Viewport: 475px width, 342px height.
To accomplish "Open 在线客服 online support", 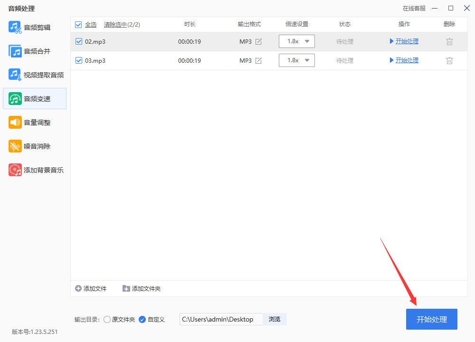I will (x=414, y=9).
